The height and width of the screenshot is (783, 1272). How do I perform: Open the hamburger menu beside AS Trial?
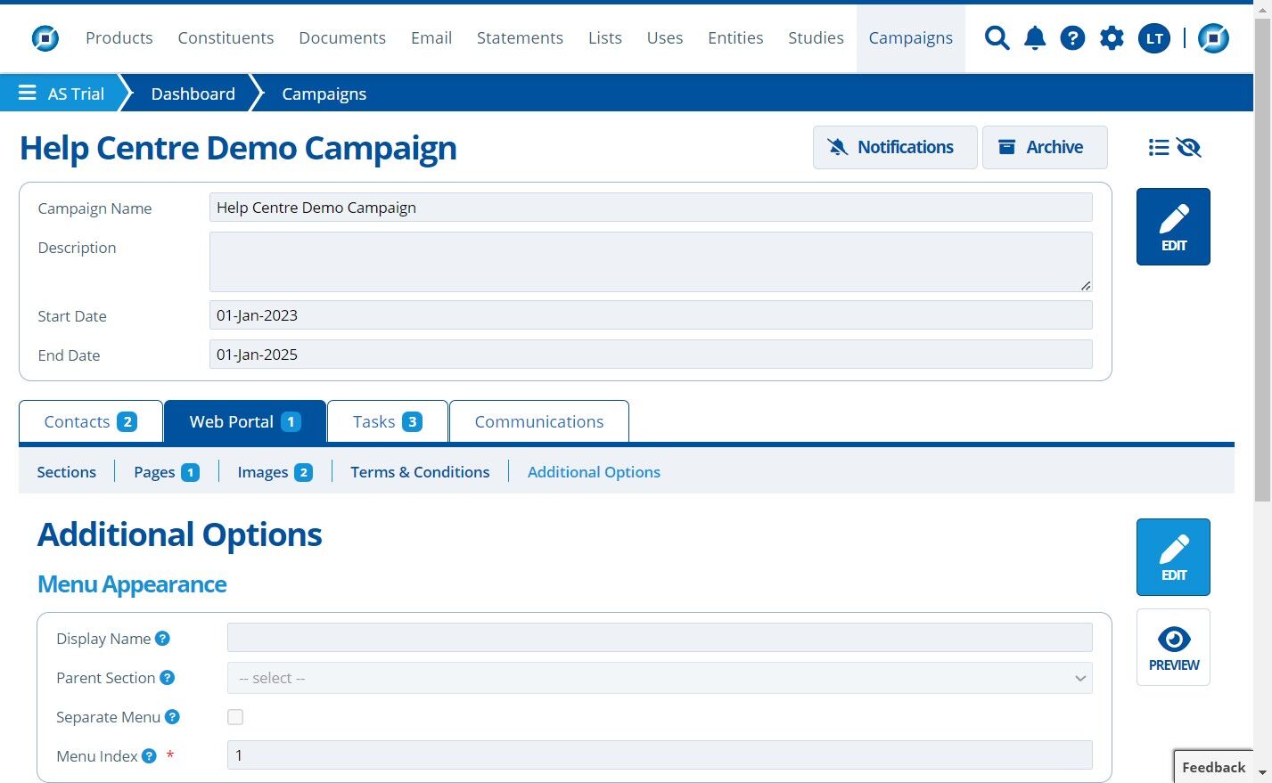pyautogui.click(x=28, y=93)
